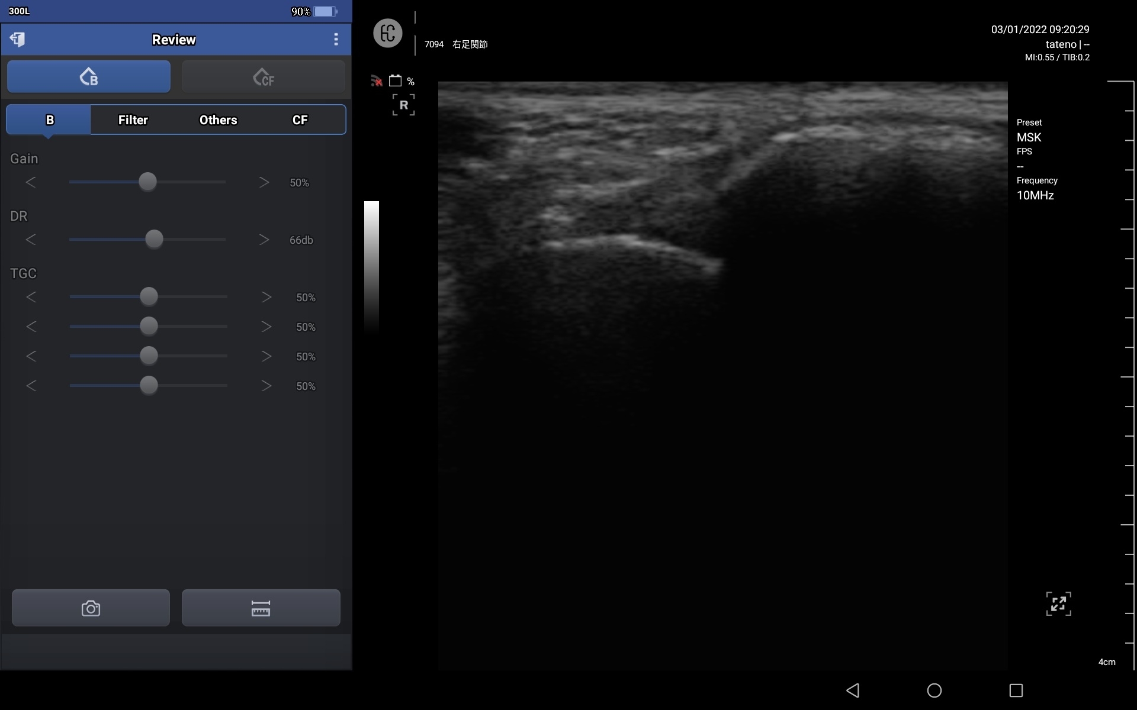Click the DR slider handle
The width and height of the screenshot is (1137, 710).
tap(154, 239)
